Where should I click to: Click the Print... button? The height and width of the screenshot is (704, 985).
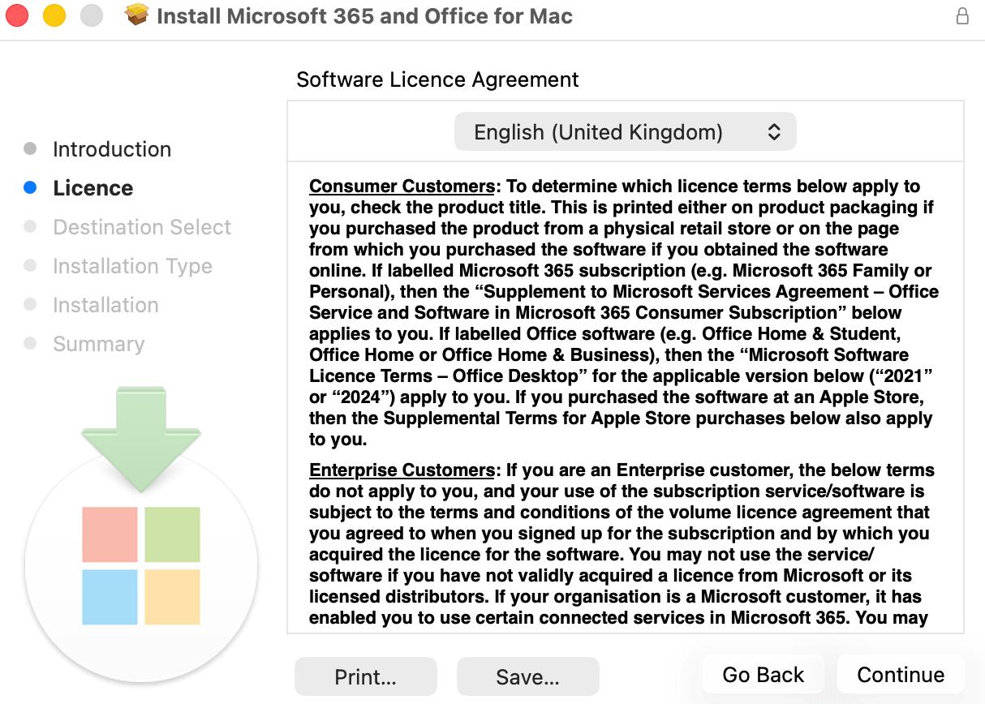tap(365, 676)
